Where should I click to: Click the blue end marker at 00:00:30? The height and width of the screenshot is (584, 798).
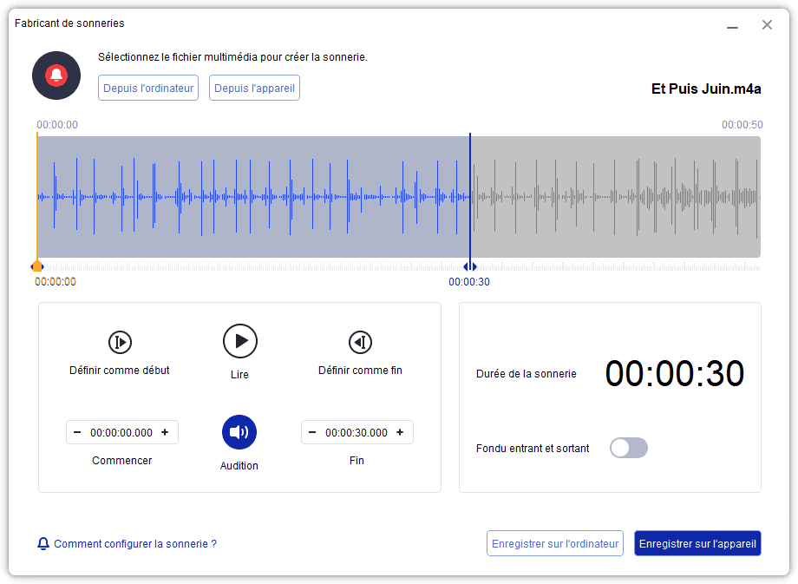(x=469, y=266)
